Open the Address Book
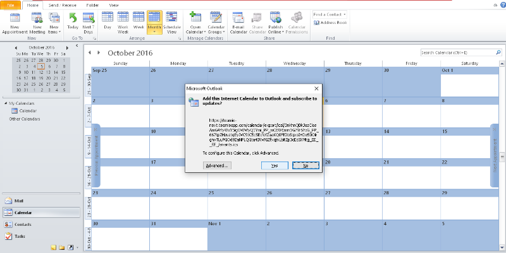The width and height of the screenshot is (506, 253). [x=330, y=23]
